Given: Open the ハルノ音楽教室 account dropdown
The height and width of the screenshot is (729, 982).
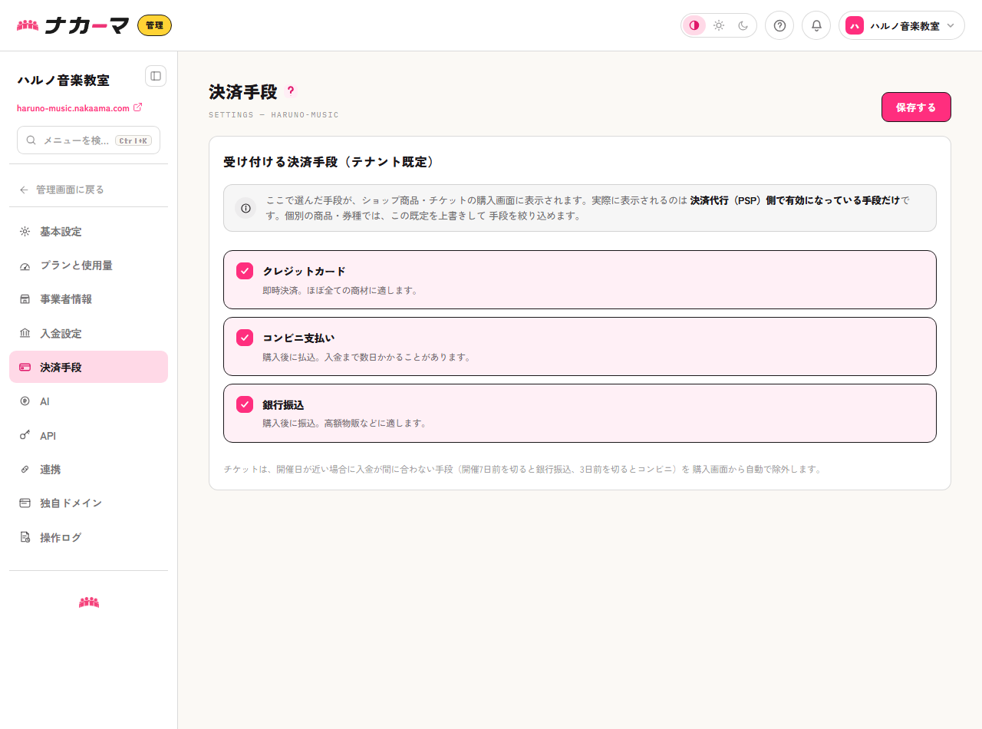Looking at the screenshot, I should [x=901, y=25].
